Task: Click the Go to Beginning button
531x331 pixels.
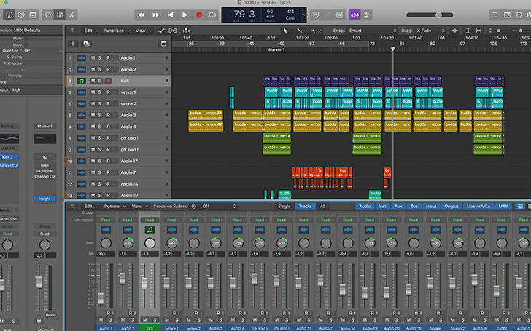Action: 171,15
